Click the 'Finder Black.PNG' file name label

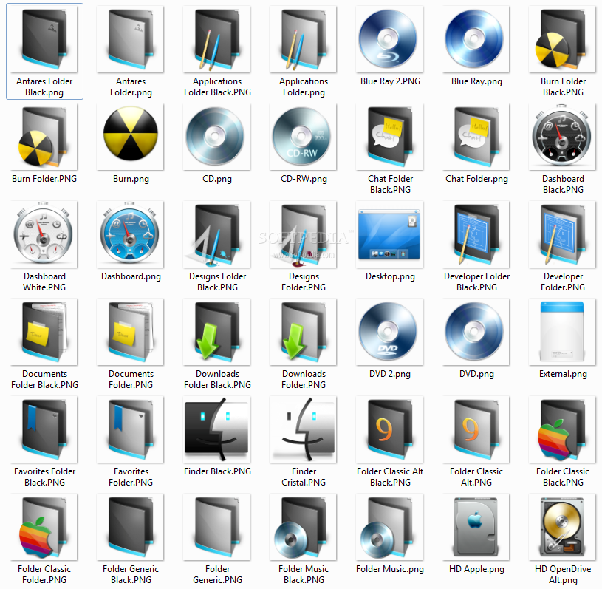tap(217, 471)
